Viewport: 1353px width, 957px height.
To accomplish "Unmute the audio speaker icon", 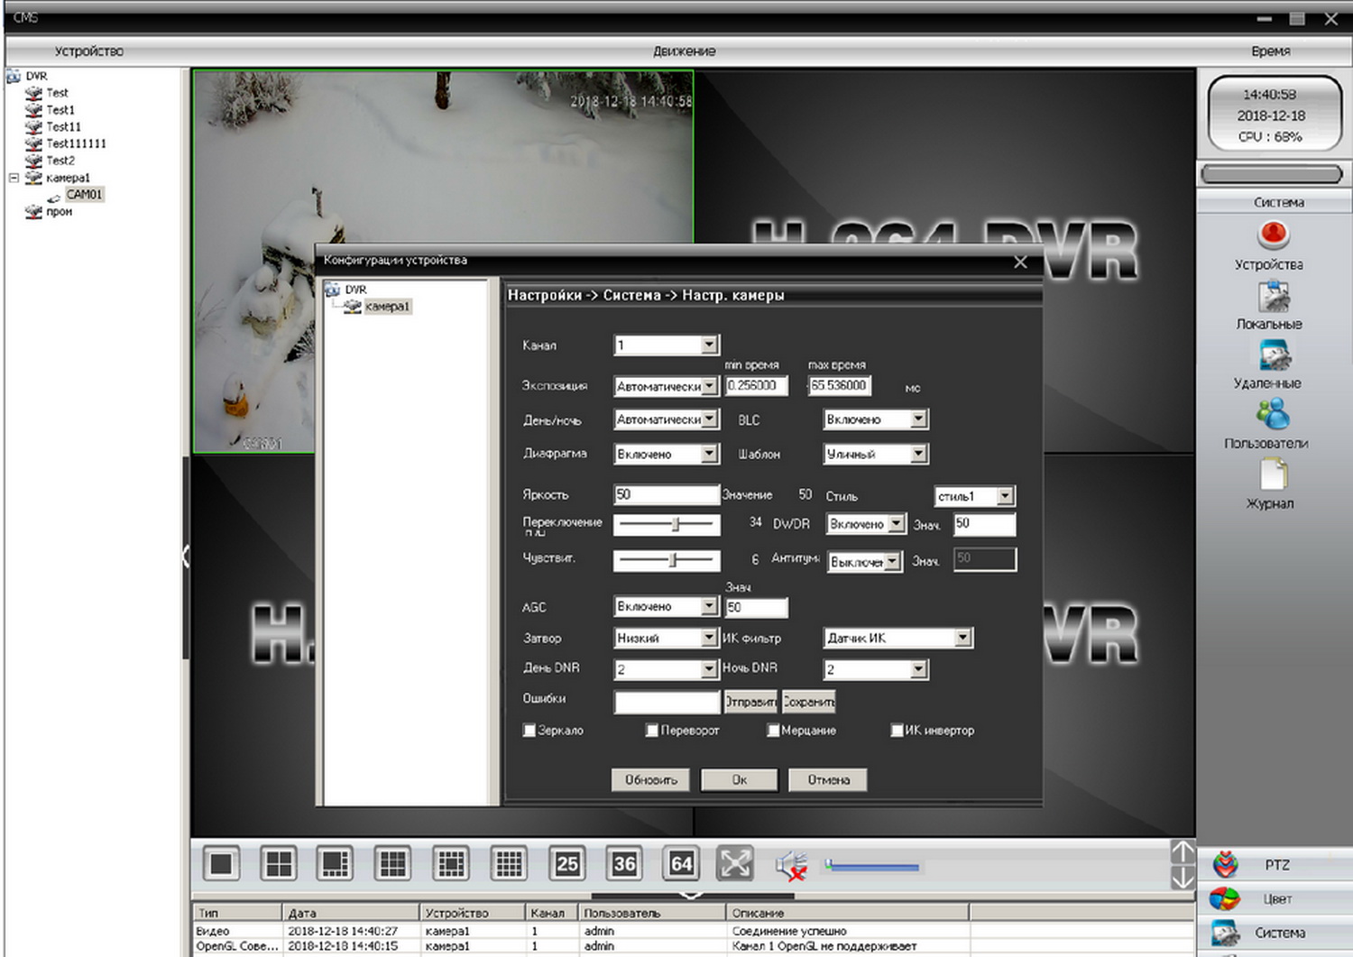I will click(x=791, y=866).
